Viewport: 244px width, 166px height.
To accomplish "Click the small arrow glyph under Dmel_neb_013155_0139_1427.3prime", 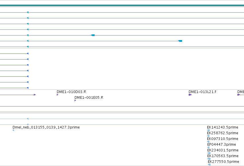I will pyautogui.click(x=13, y=130).
